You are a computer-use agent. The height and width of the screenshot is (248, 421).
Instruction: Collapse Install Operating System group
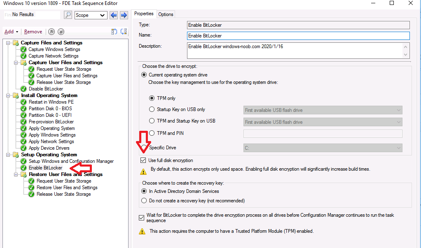(x=8, y=95)
